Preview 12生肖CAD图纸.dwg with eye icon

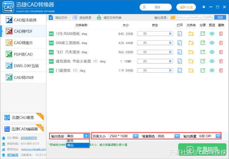(x=212, y=34)
